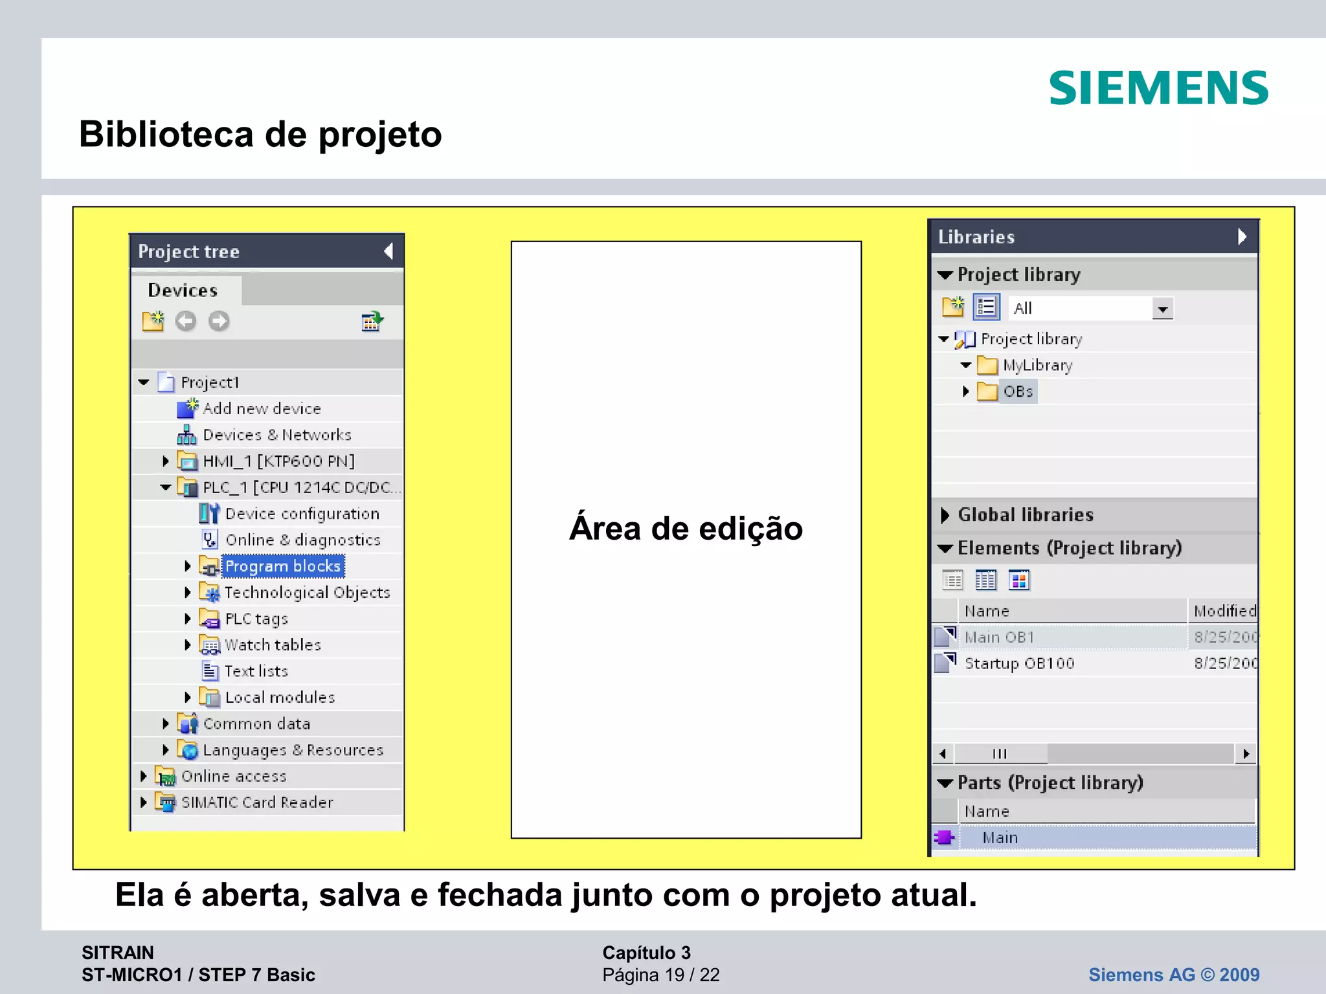Switch Elements to thumbnails view icon
The image size is (1326, 994).
coord(1018,580)
